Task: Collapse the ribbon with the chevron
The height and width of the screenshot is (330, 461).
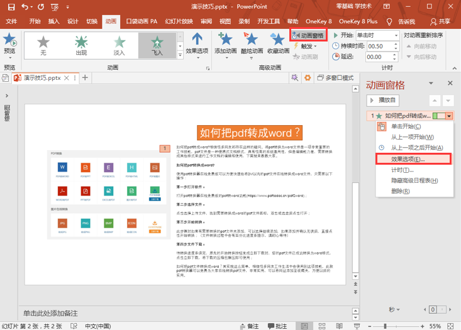Action: pyautogui.click(x=455, y=68)
